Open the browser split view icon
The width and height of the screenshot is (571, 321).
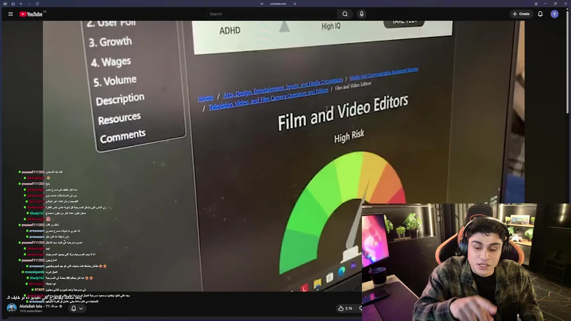click(536, 4)
